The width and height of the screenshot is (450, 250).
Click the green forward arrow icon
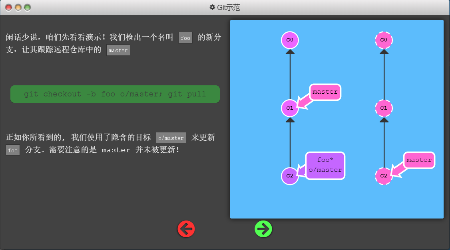263,229
